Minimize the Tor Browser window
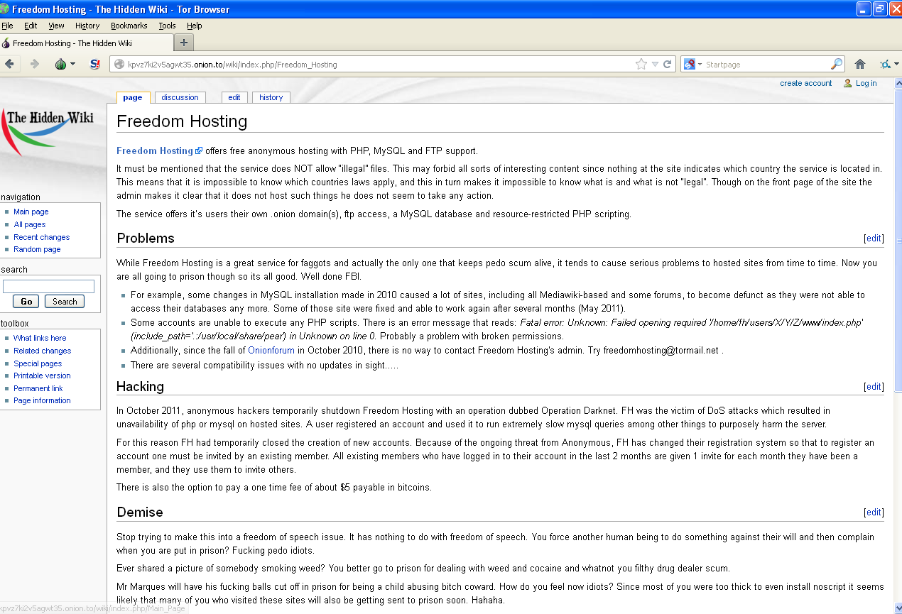 pos(864,9)
